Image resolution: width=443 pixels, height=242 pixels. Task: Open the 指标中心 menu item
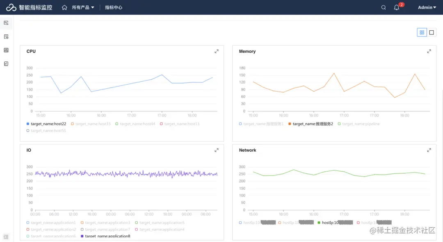(x=114, y=8)
